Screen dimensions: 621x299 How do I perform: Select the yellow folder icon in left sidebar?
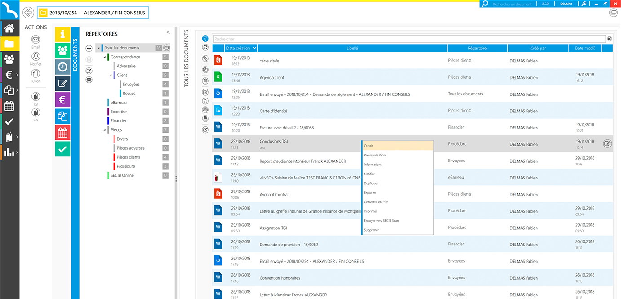9,44
